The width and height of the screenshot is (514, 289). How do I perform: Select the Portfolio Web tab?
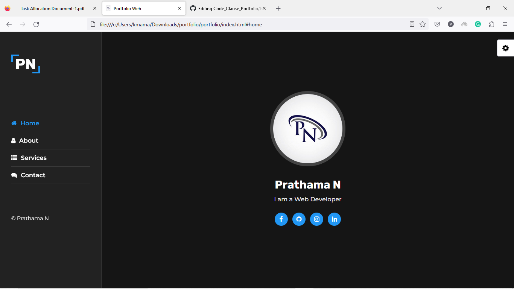(x=144, y=8)
